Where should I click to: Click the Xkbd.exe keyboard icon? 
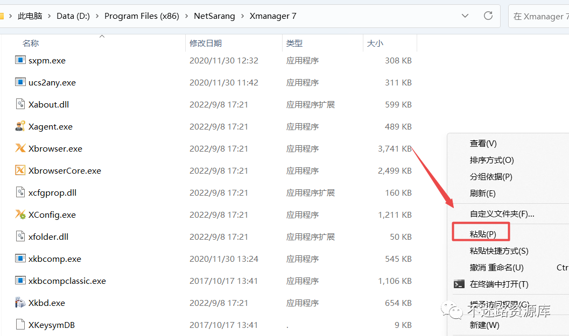point(20,302)
